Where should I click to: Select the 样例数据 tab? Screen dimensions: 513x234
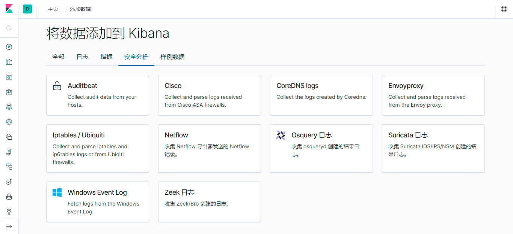[x=172, y=57]
